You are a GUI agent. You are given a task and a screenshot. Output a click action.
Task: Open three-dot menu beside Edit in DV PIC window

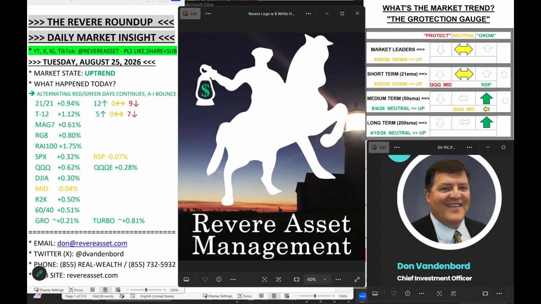pyautogui.click(x=396, y=147)
